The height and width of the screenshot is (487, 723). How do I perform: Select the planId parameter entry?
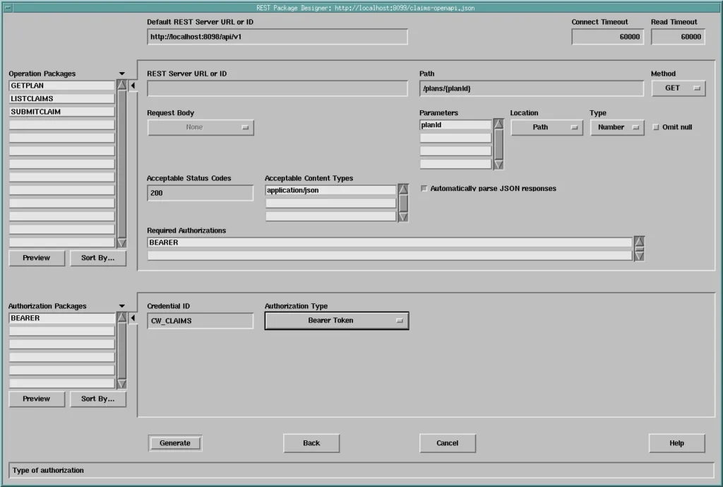point(455,125)
